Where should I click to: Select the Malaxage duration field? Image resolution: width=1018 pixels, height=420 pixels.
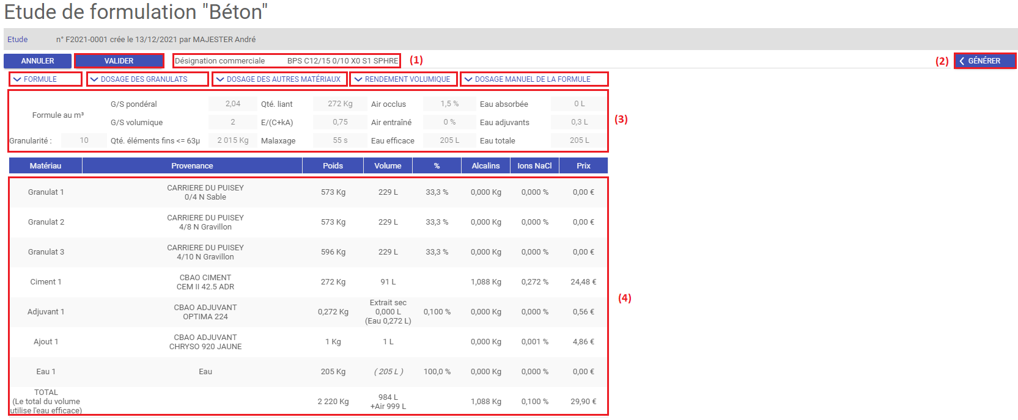tap(340, 140)
